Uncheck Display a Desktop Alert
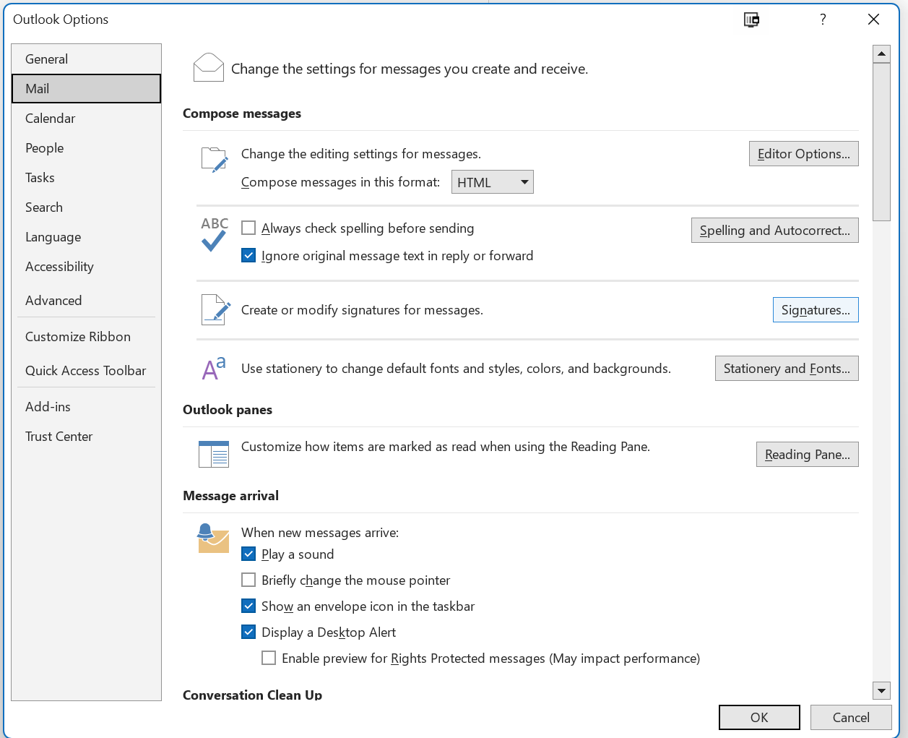The image size is (908, 738). pos(248,632)
